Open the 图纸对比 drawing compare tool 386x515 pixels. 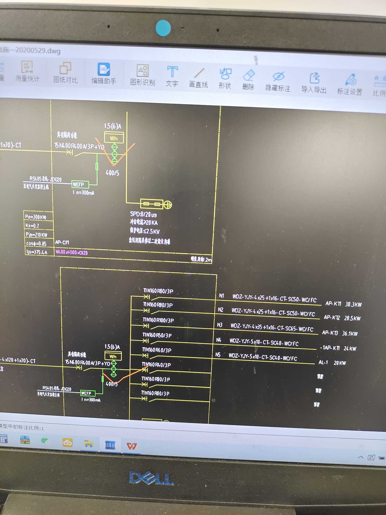(65, 73)
